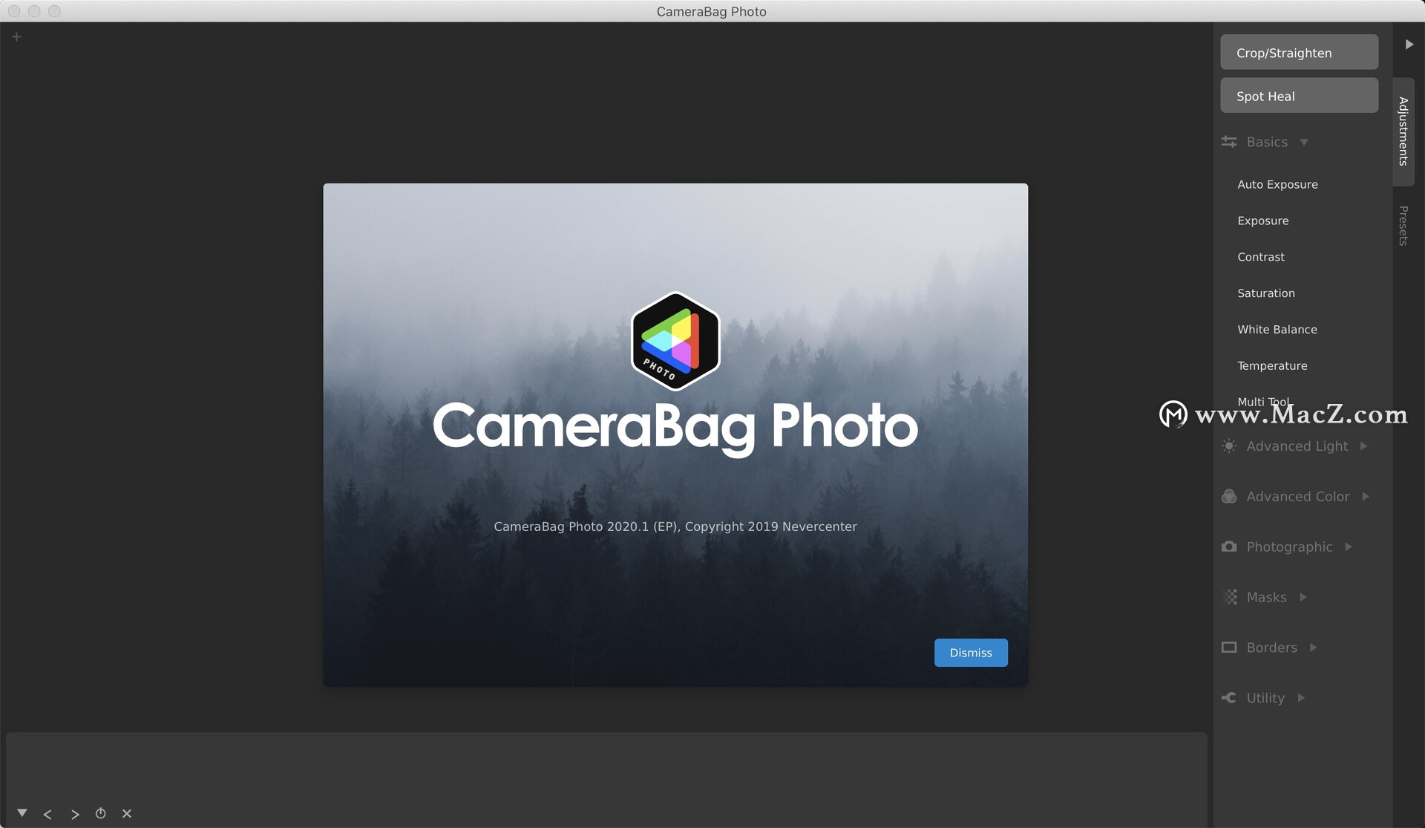This screenshot has height=828, width=1425.
Task: Click the X icon in bottom tray
Action: pyautogui.click(x=127, y=814)
